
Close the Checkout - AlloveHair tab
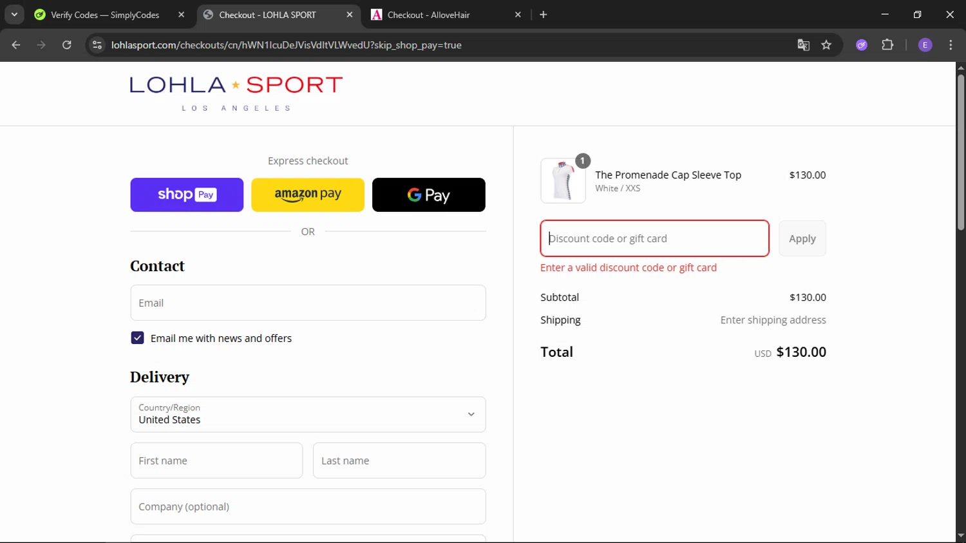[518, 15]
